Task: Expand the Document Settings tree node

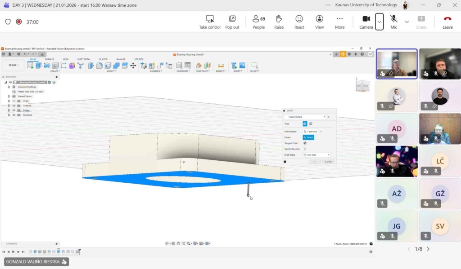Action: (9, 87)
